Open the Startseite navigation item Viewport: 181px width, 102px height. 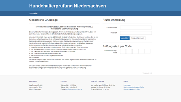point(33,13)
